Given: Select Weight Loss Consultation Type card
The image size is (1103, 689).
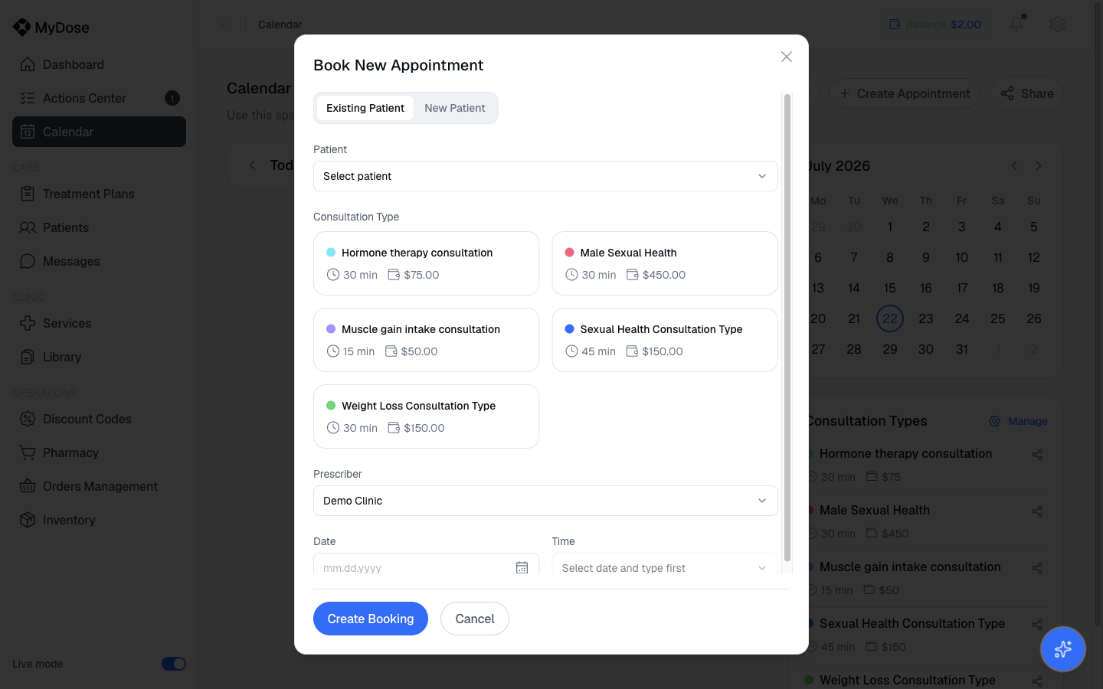Looking at the screenshot, I should click(426, 416).
